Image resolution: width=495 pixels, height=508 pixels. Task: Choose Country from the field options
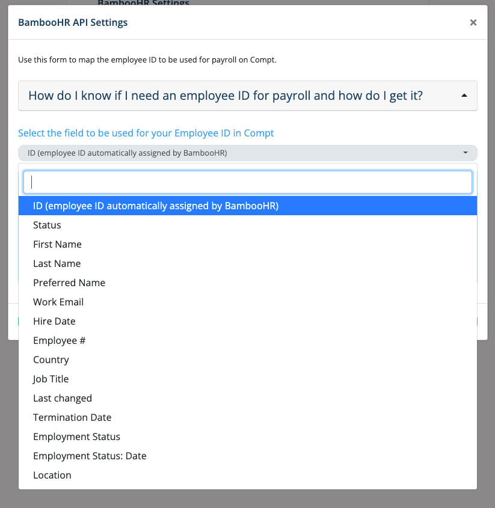(x=51, y=360)
